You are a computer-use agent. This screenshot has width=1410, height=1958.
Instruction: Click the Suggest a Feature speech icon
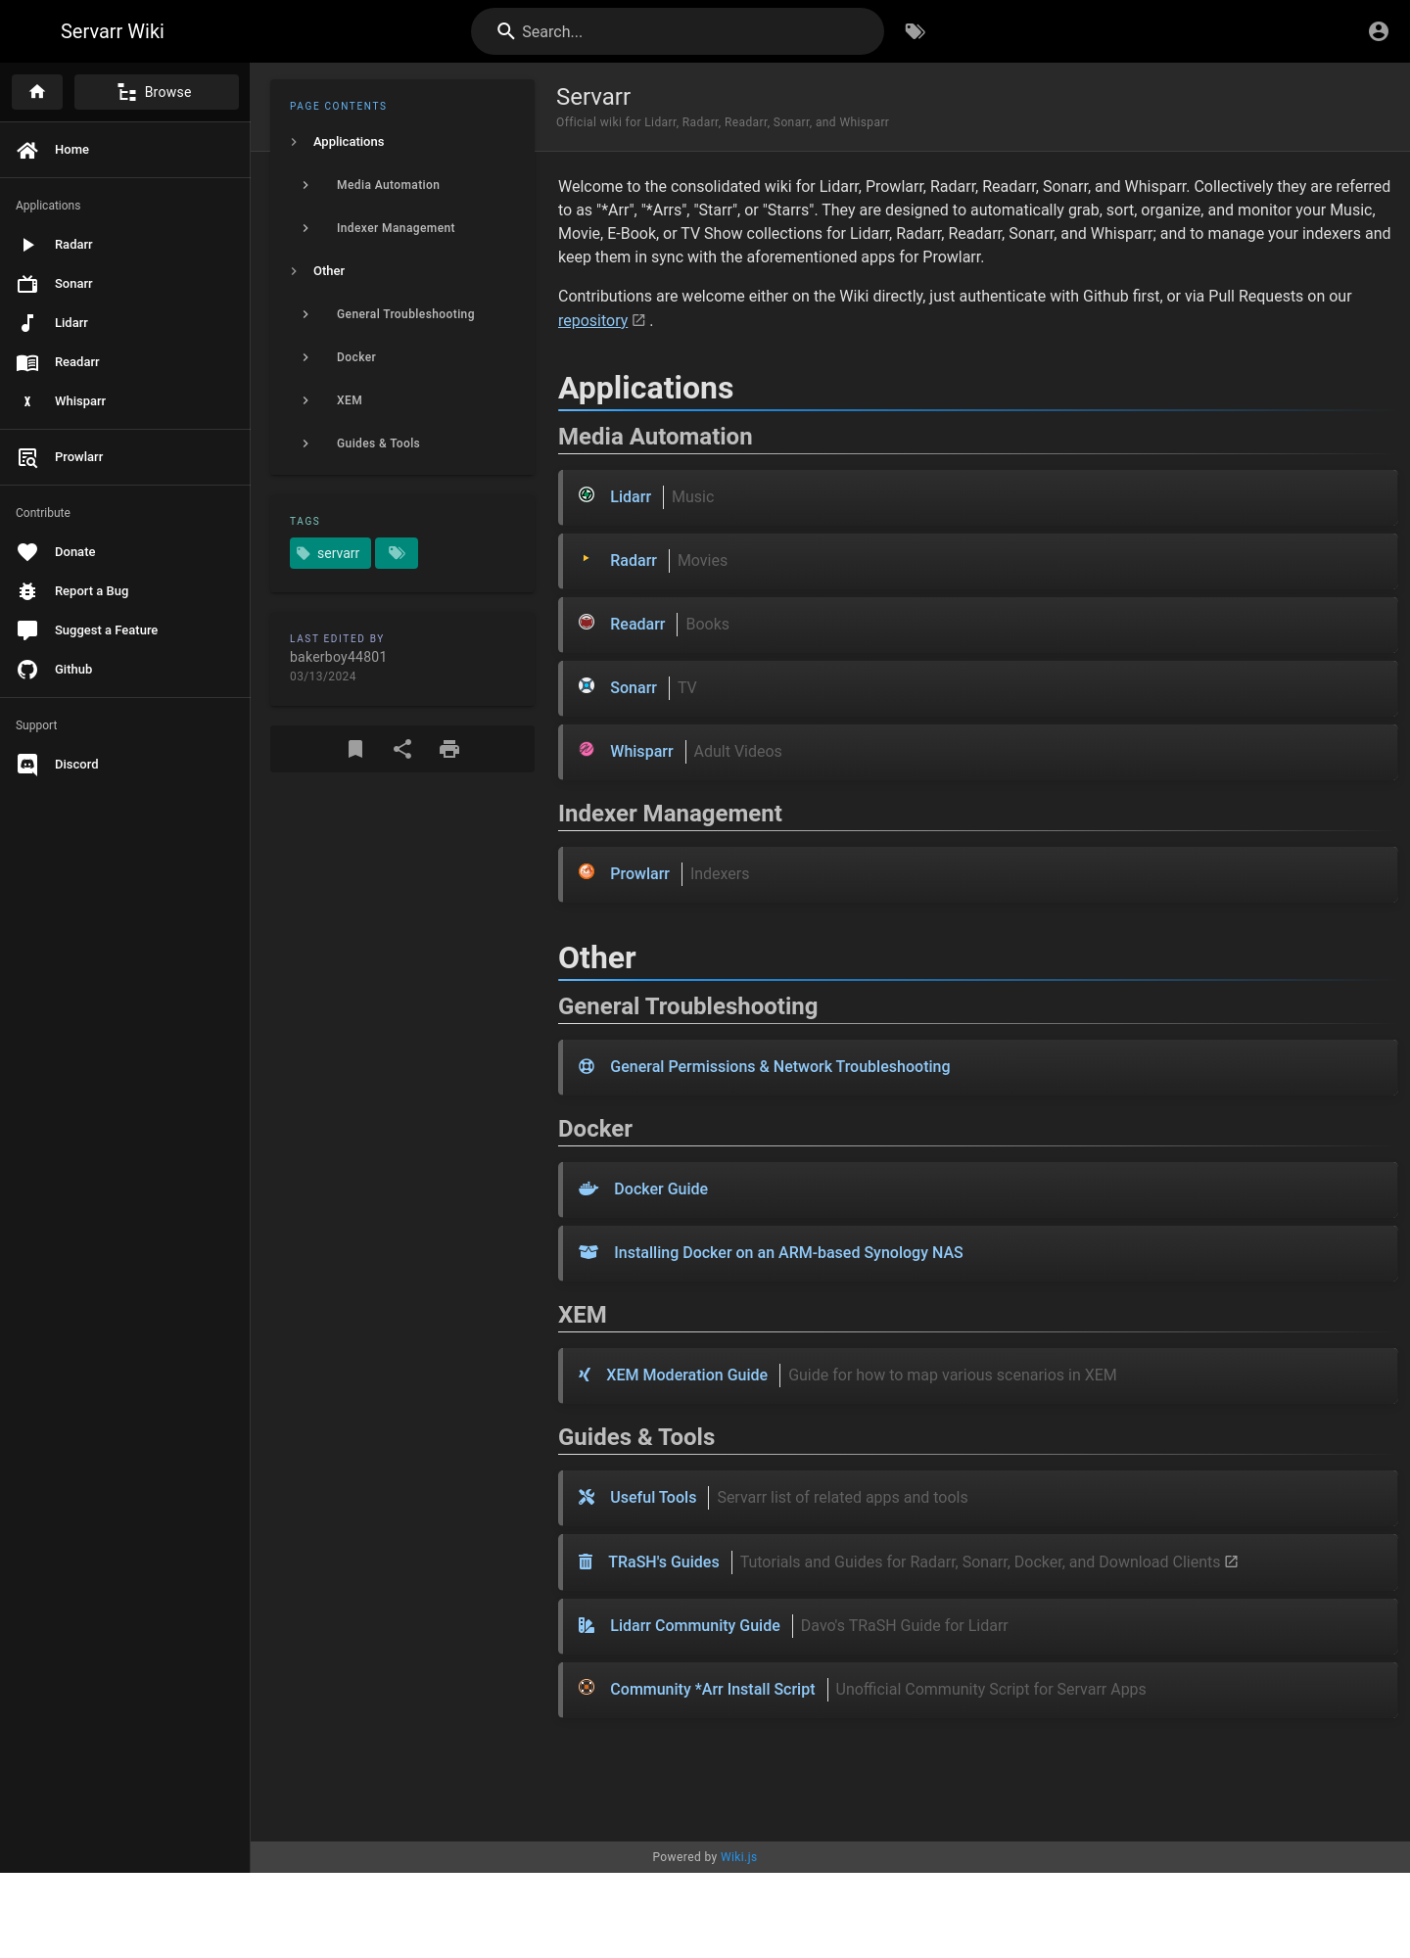(27, 630)
